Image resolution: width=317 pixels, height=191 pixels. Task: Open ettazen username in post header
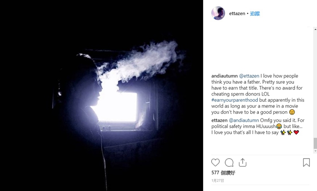click(x=237, y=14)
